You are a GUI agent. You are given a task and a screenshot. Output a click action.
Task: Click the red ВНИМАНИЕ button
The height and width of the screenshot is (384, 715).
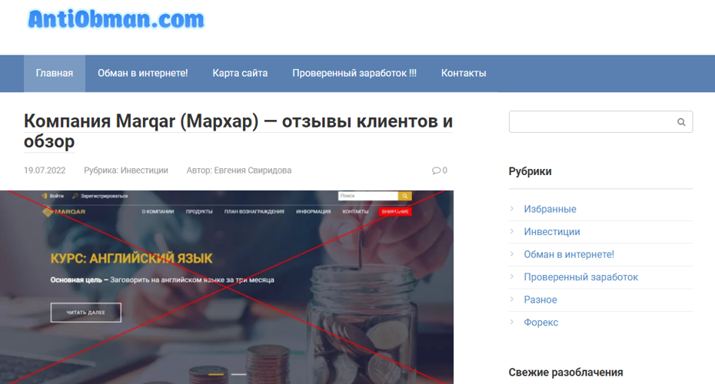[395, 211]
